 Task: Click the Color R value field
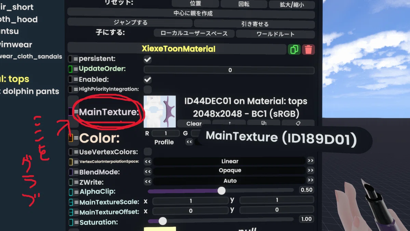[x=166, y=133]
